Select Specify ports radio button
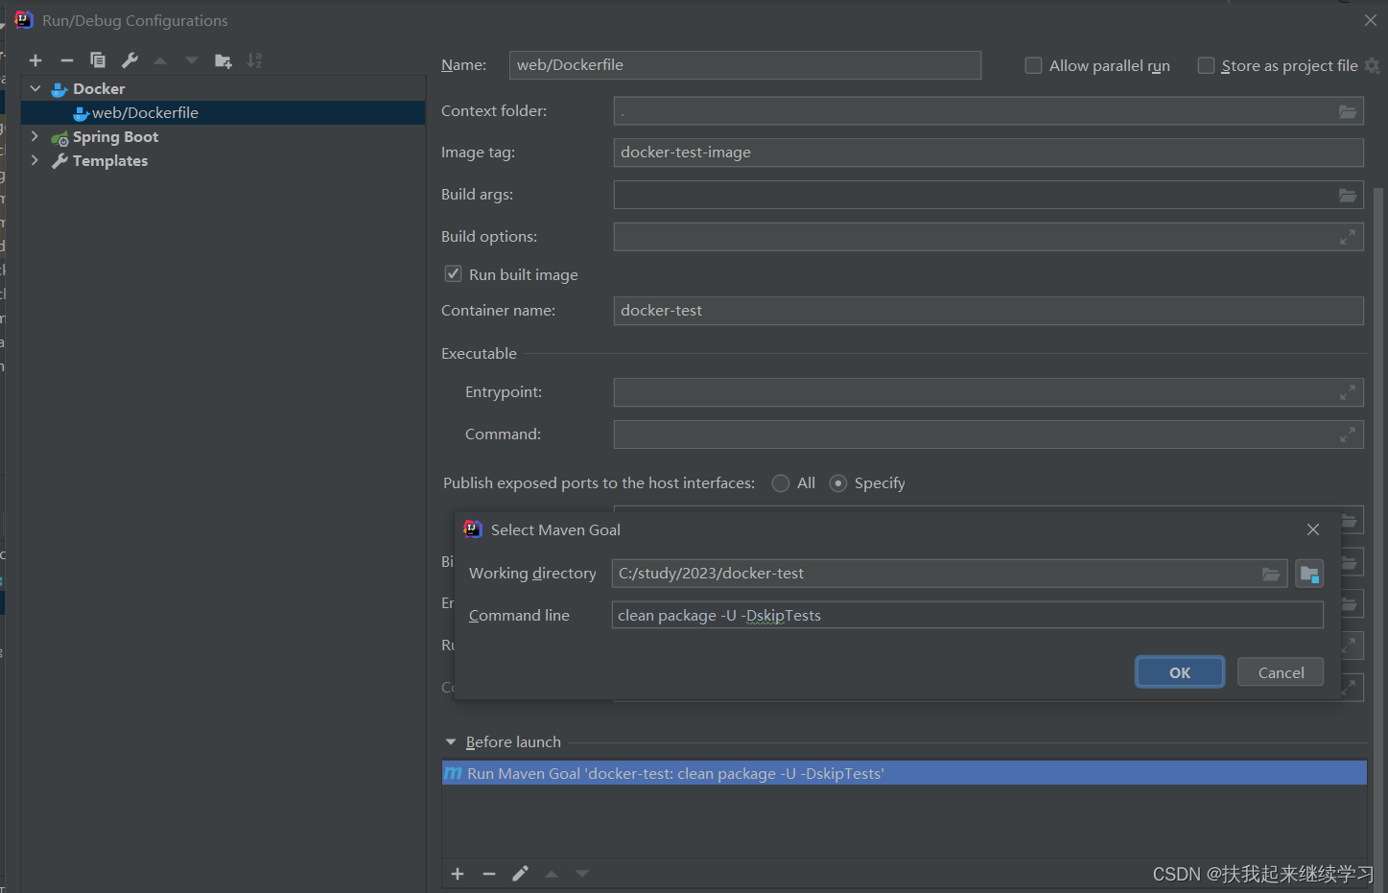This screenshot has width=1388, height=893. pyautogui.click(x=838, y=483)
